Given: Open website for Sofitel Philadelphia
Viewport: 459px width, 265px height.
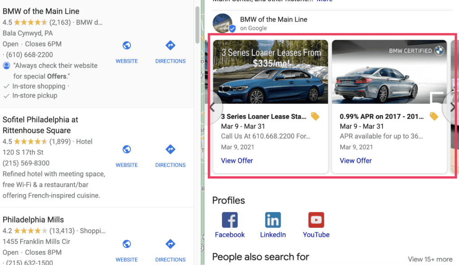Looking at the screenshot, I should [126, 156].
